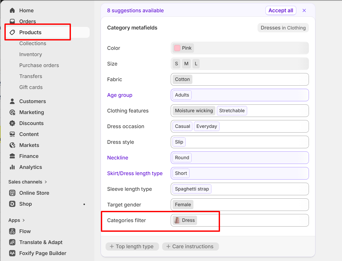The image size is (342, 261).
Task: Accept the Casual suggestion tag
Action: (182, 126)
